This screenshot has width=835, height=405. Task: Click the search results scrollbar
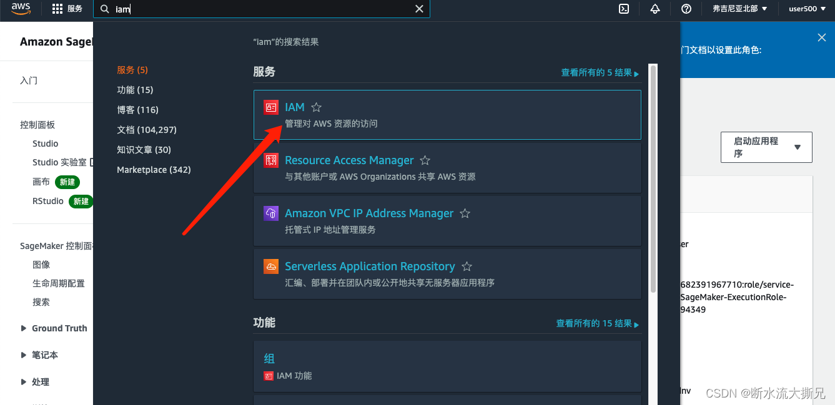tap(653, 178)
